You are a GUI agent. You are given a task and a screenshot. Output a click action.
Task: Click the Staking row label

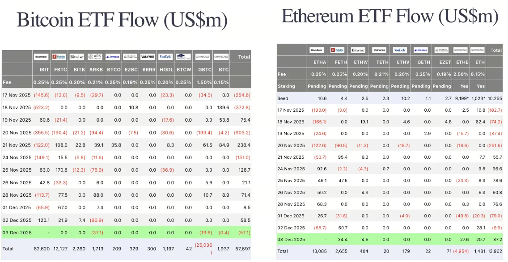click(286, 86)
